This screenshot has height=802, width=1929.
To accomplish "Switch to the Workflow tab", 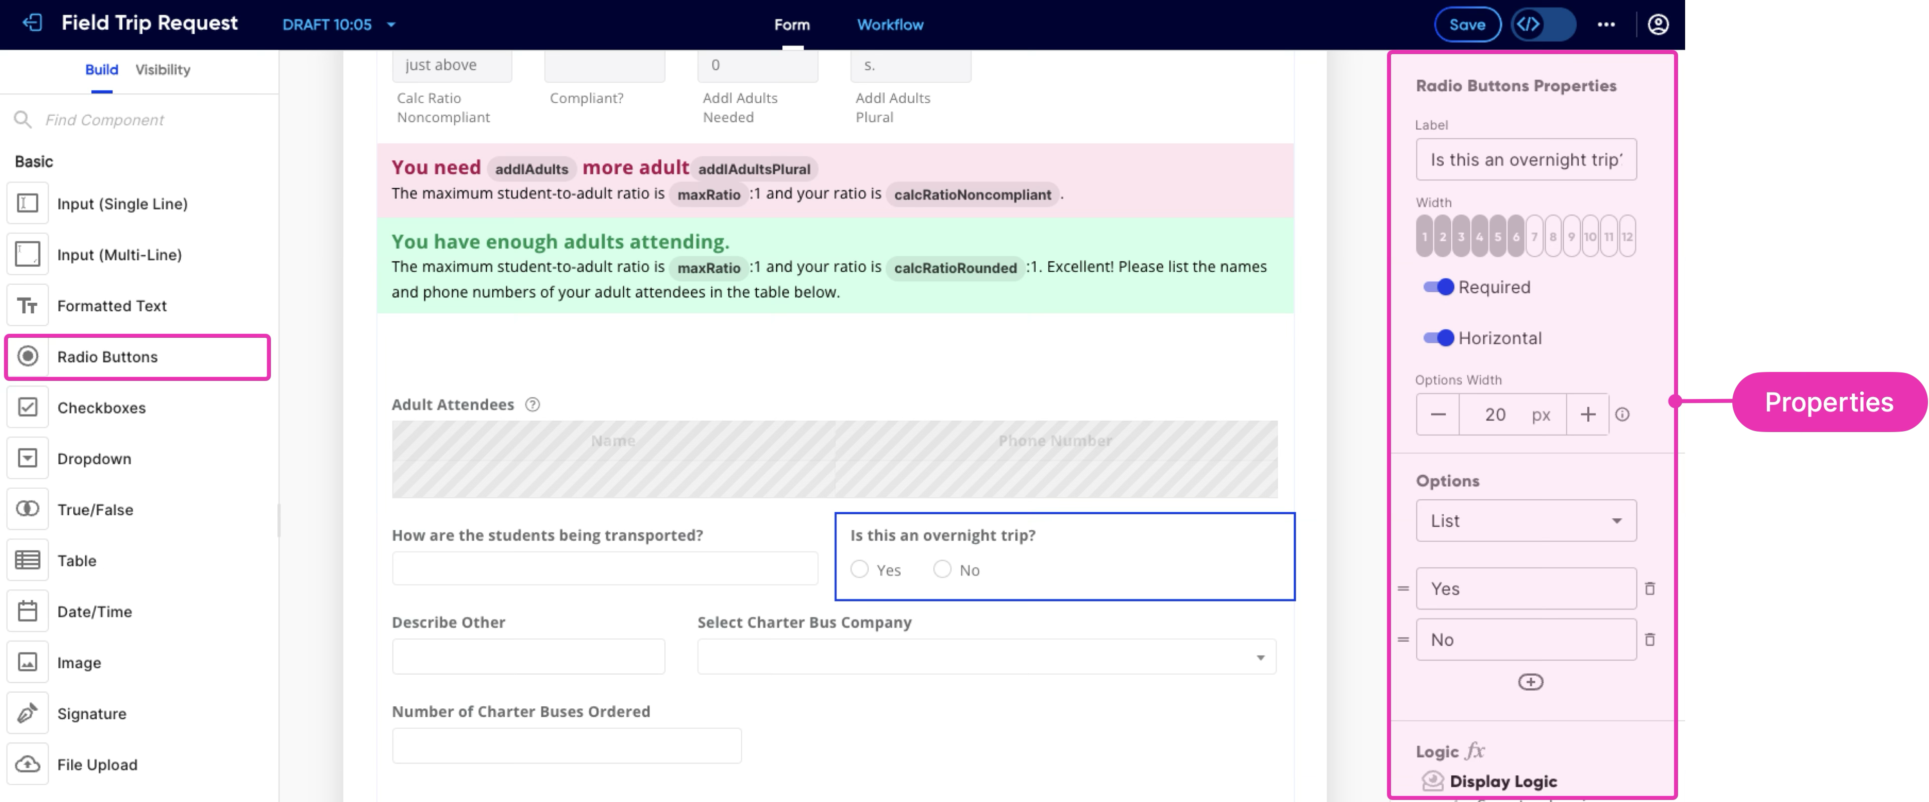I will [890, 24].
